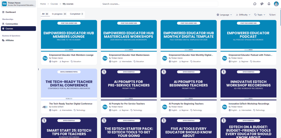Click number 1 badge on Smart Start 25

tap(44, 121)
